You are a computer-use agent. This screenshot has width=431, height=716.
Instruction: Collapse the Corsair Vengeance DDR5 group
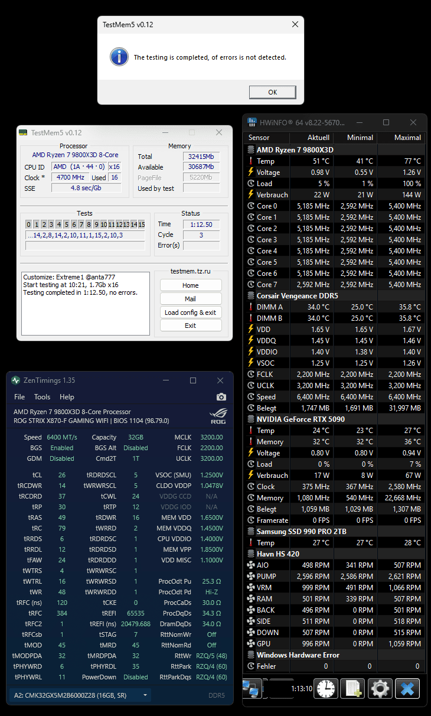[x=334, y=295]
